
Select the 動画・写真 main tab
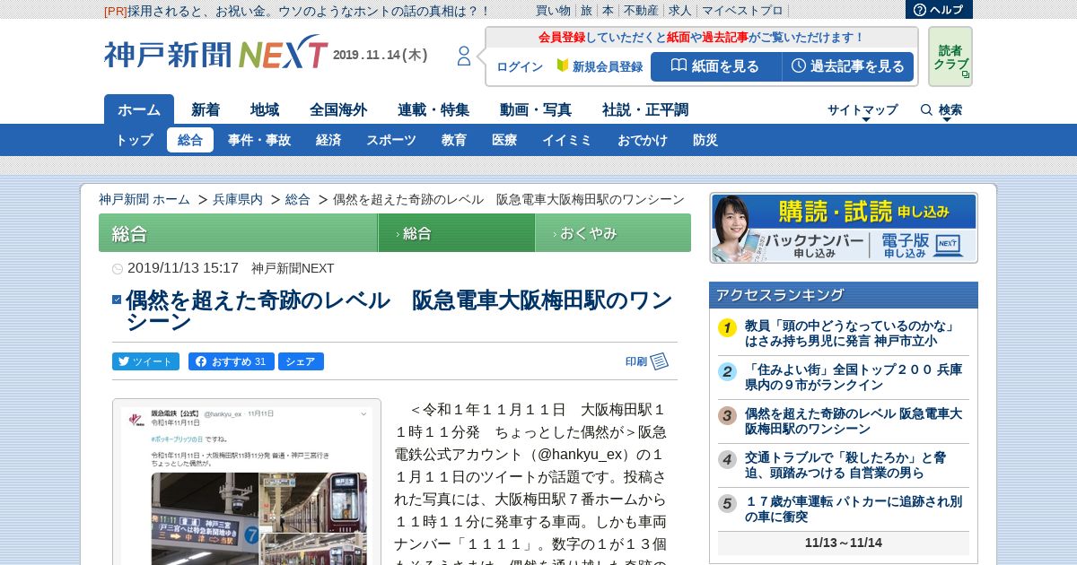(536, 109)
